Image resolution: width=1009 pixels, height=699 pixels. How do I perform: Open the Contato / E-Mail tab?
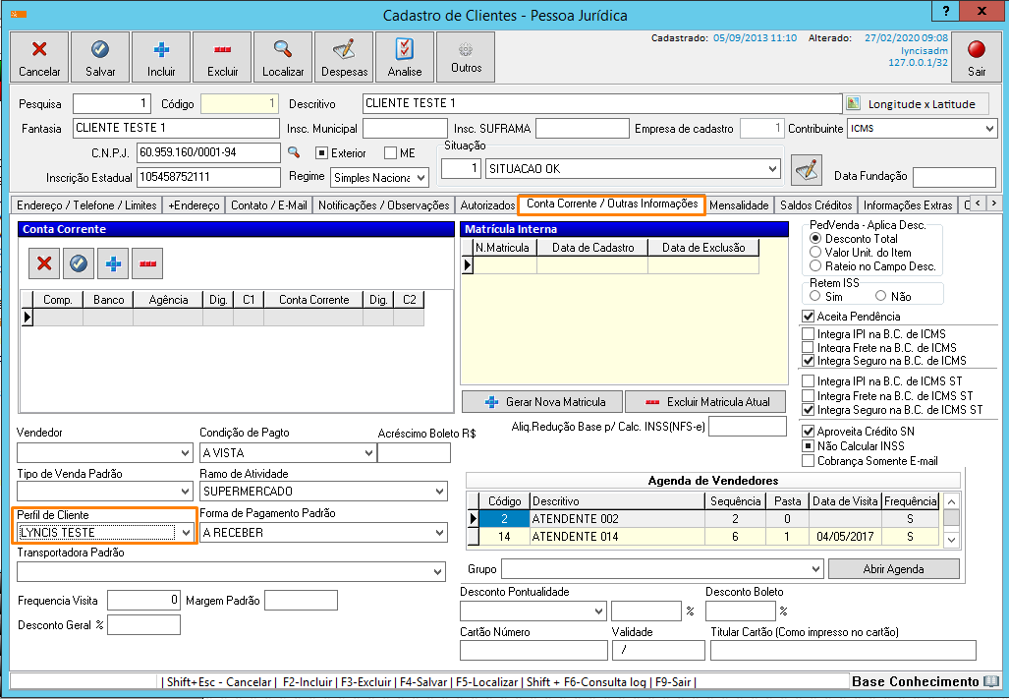pyautogui.click(x=268, y=205)
